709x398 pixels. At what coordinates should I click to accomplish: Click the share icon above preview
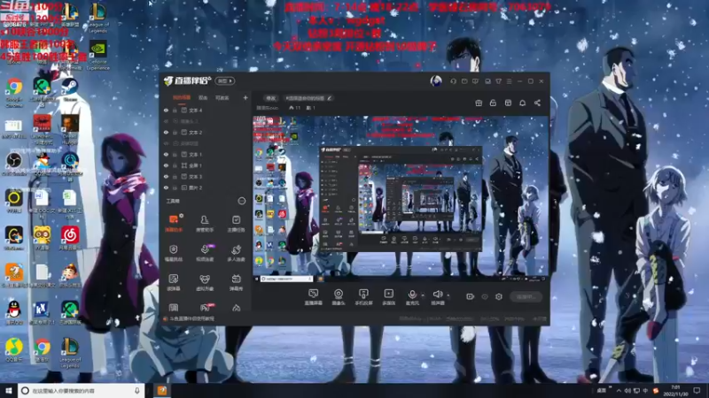[x=537, y=103]
